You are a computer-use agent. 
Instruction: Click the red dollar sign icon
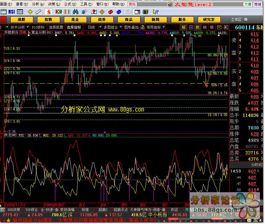(49, 12)
